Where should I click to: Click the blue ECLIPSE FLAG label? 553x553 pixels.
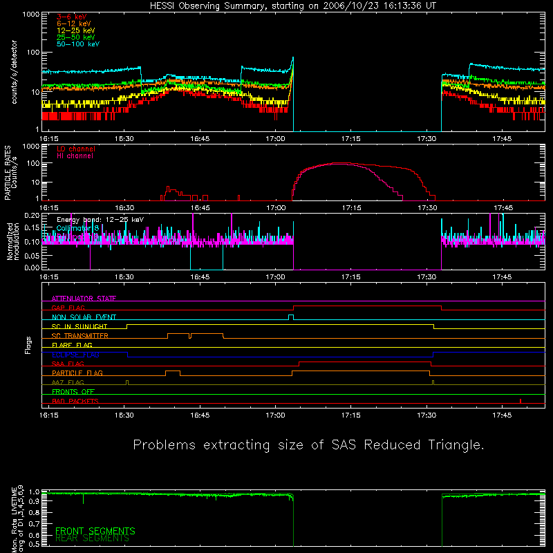click(75, 355)
